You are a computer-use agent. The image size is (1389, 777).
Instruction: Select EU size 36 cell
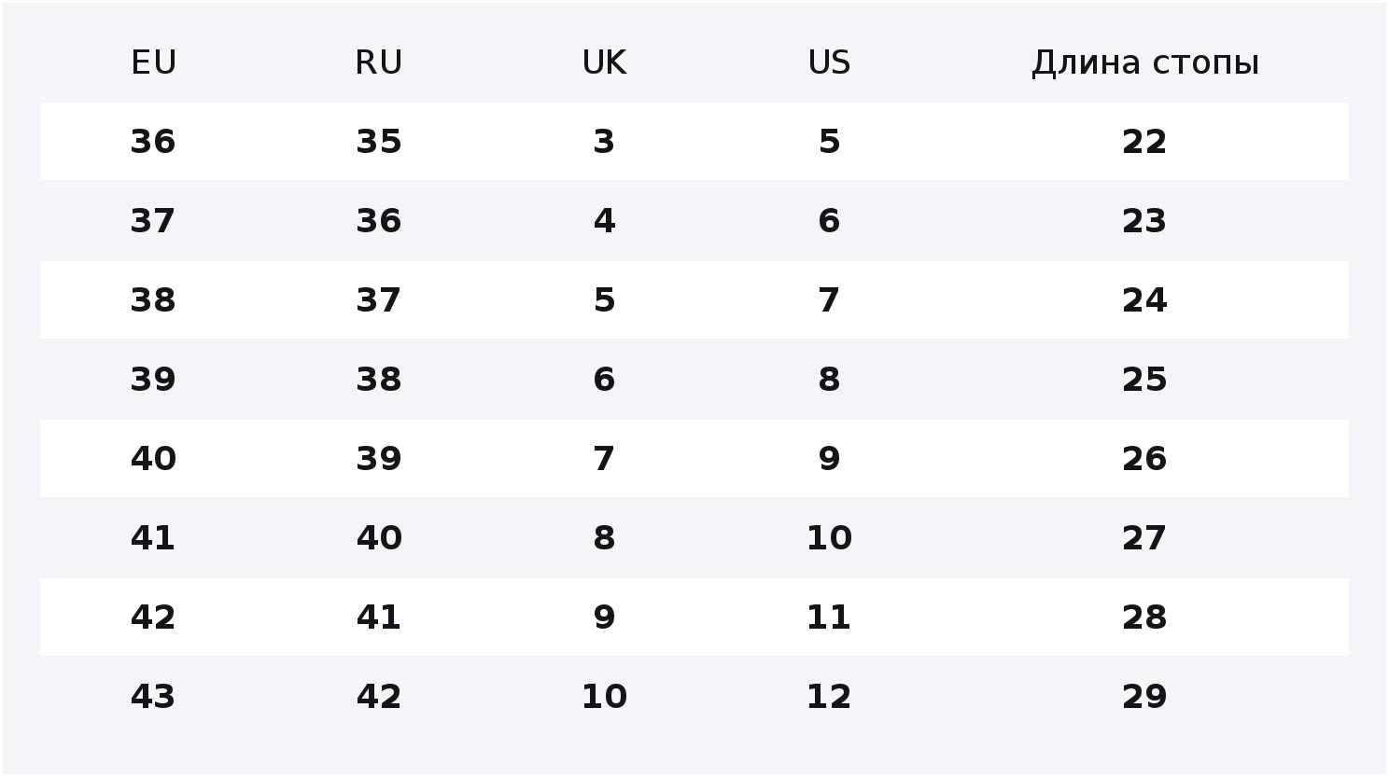point(153,142)
